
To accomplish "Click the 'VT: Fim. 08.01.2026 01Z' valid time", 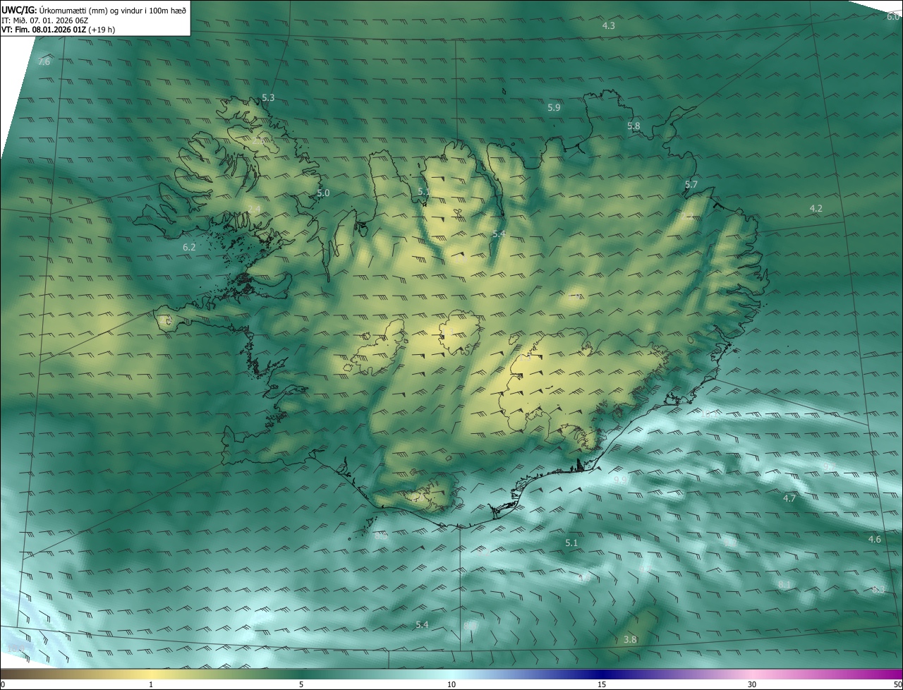I will pos(44,30).
